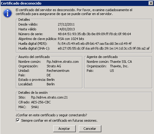Screen dimensions: 154x134
Task: Click the valid-from date 27/12/2011
Action: tap(66, 24)
